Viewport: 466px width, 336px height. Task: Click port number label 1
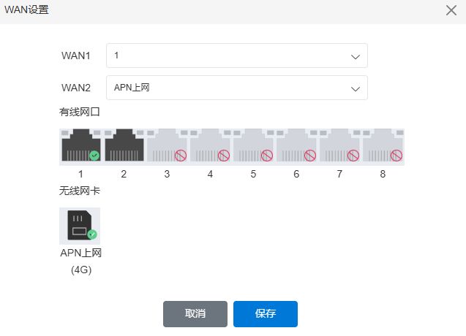coord(80,174)
